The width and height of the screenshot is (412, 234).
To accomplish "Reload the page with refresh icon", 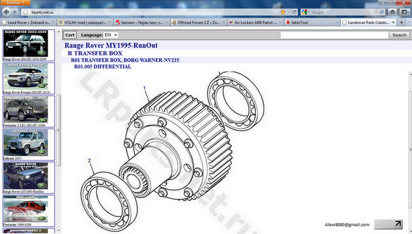I will [x=295, y=12].
